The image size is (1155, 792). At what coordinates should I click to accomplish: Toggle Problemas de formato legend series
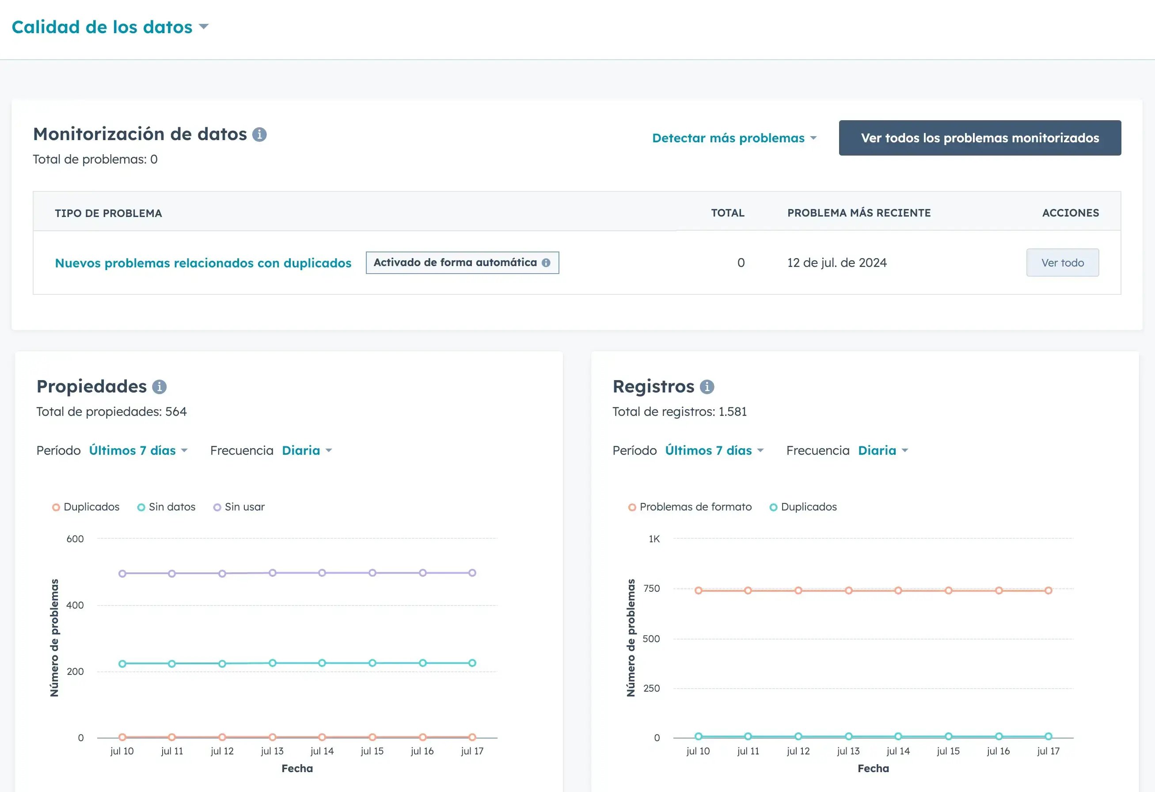[690, 507]
